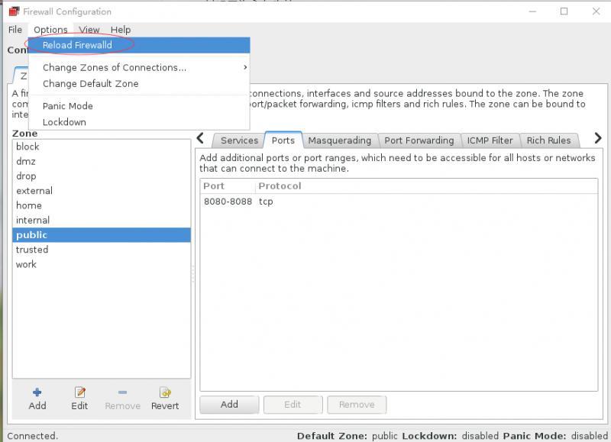Switch to the Port Forwarding tab
Image resolution: width=611 pixels, height=442 pixels.
click(x=419, y=140)
